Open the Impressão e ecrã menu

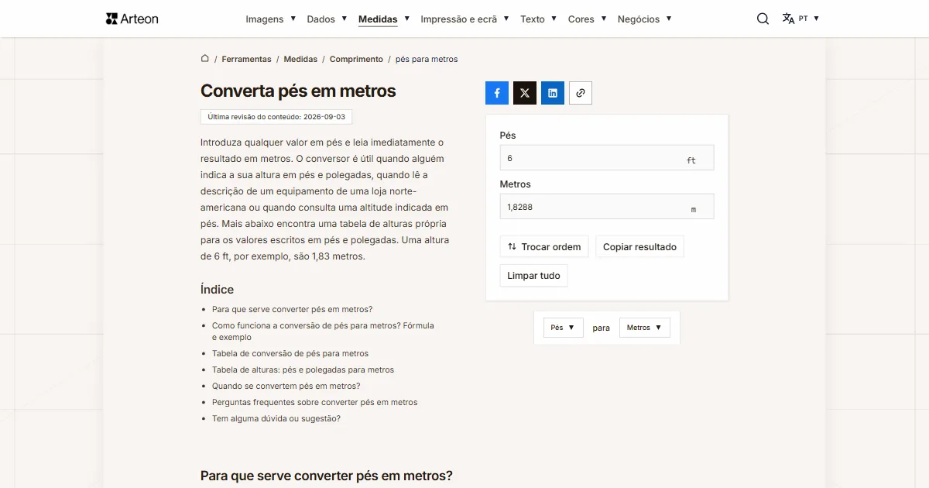click(459, 19)
